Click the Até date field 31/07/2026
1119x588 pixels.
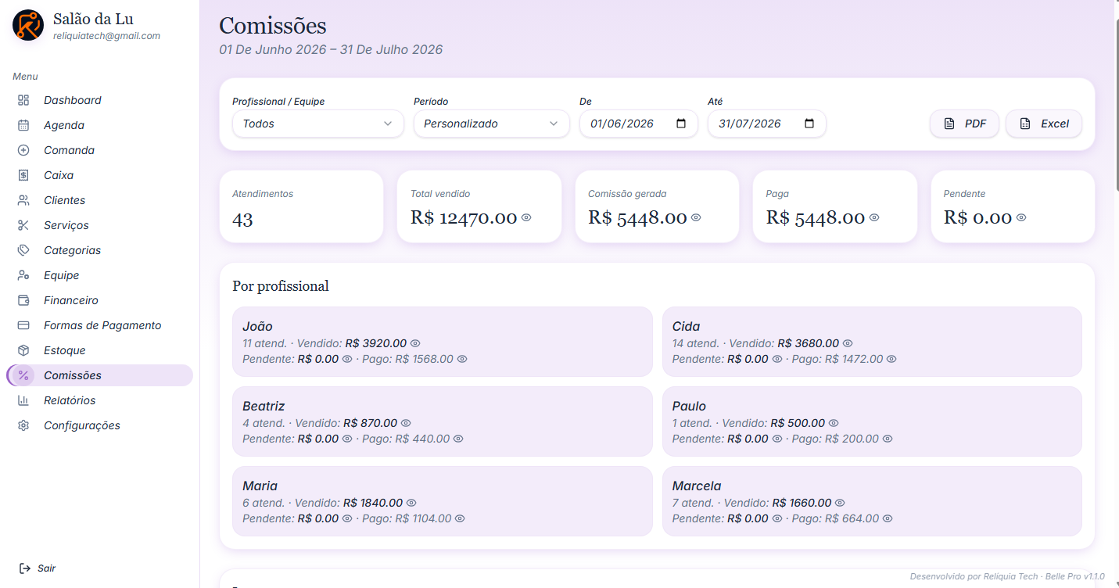click(x=767, y=124)
